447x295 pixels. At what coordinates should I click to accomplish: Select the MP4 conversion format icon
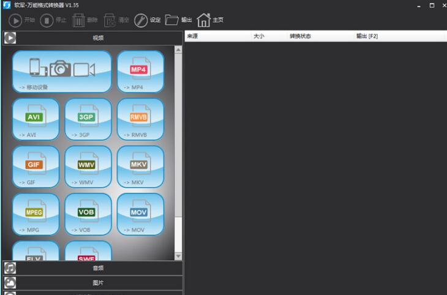tap(140, 71)
